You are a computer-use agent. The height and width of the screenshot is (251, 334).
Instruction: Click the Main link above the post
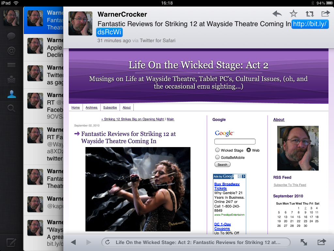coord(170,119)
